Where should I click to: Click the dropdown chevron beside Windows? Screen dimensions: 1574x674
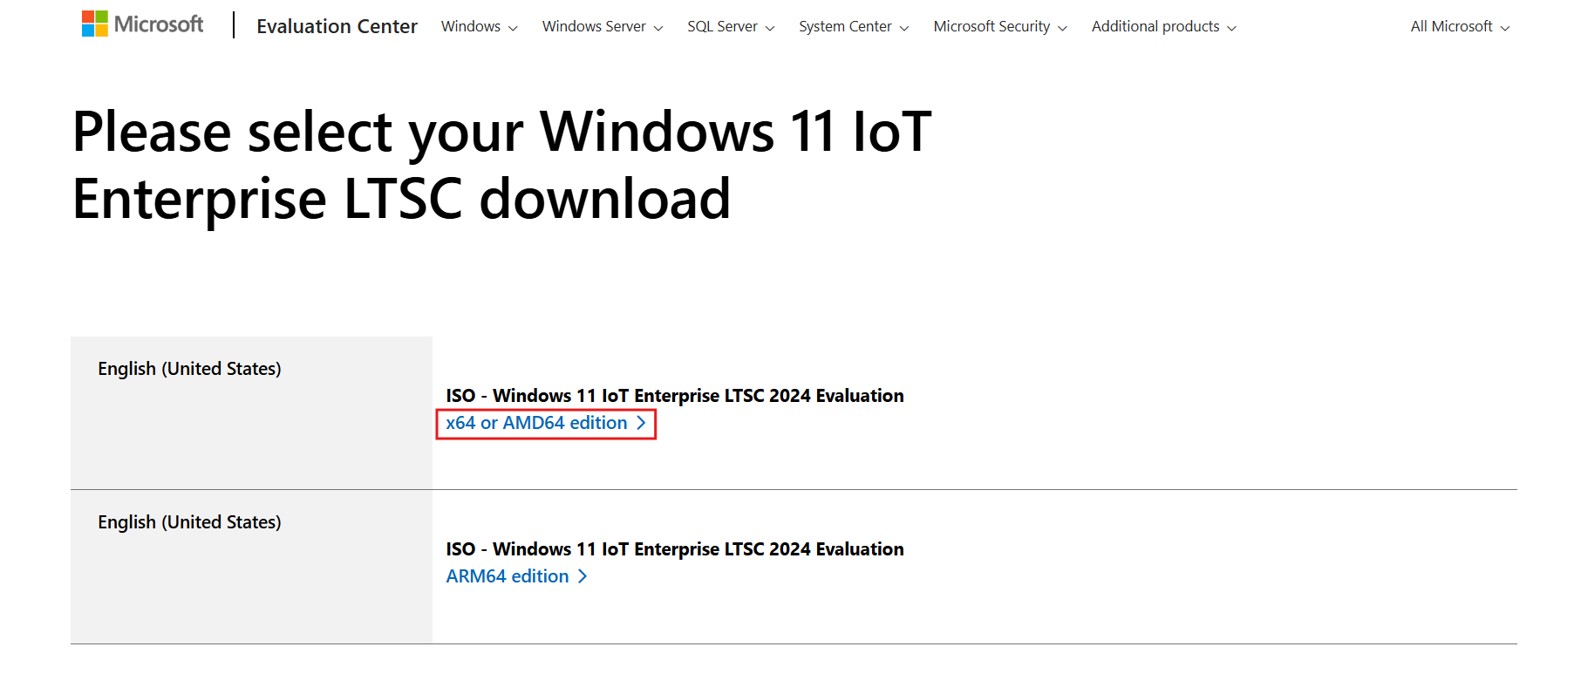coord(512,27)
